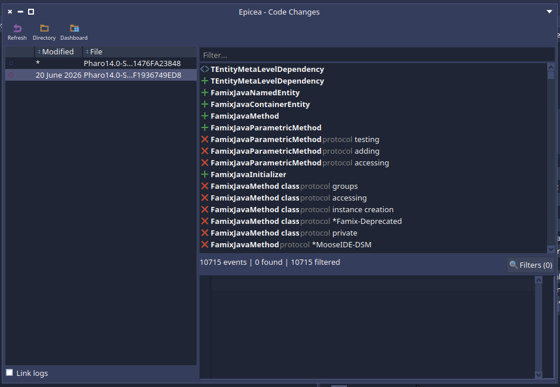Click the diamond icon of the first TEntityMetaLevelDependency row
Screen dimensions: 560x387
205,69
